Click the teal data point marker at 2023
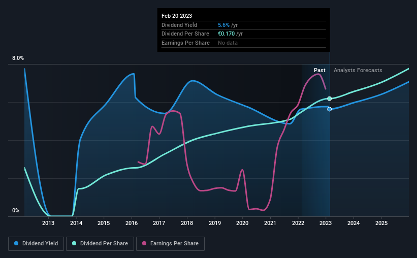The height and width of the screenshot is (258, 417). pyautogui.click(x=330, y=99)
